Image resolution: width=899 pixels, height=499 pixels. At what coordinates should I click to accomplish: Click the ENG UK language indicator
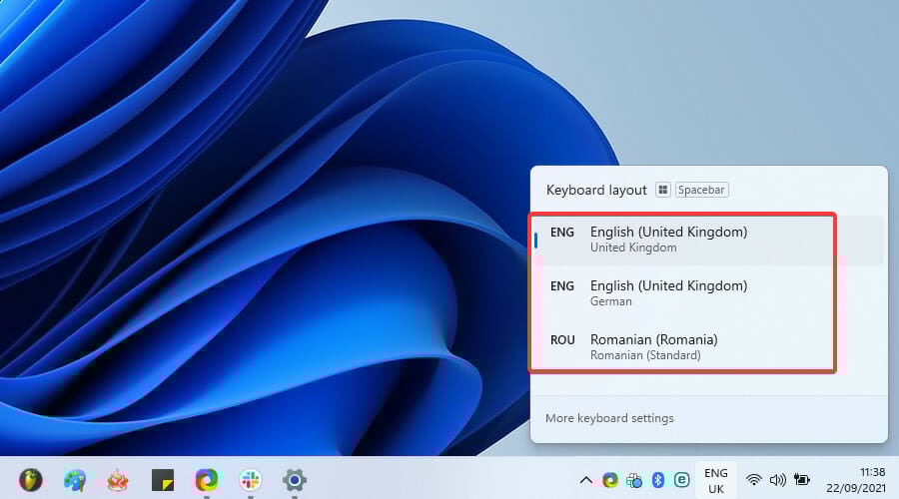tap(715, 481)
